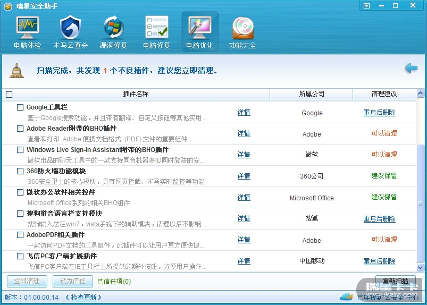Open the 电脑修复 computer repair checklist icon
427x305 pixels.
[156, 32]
